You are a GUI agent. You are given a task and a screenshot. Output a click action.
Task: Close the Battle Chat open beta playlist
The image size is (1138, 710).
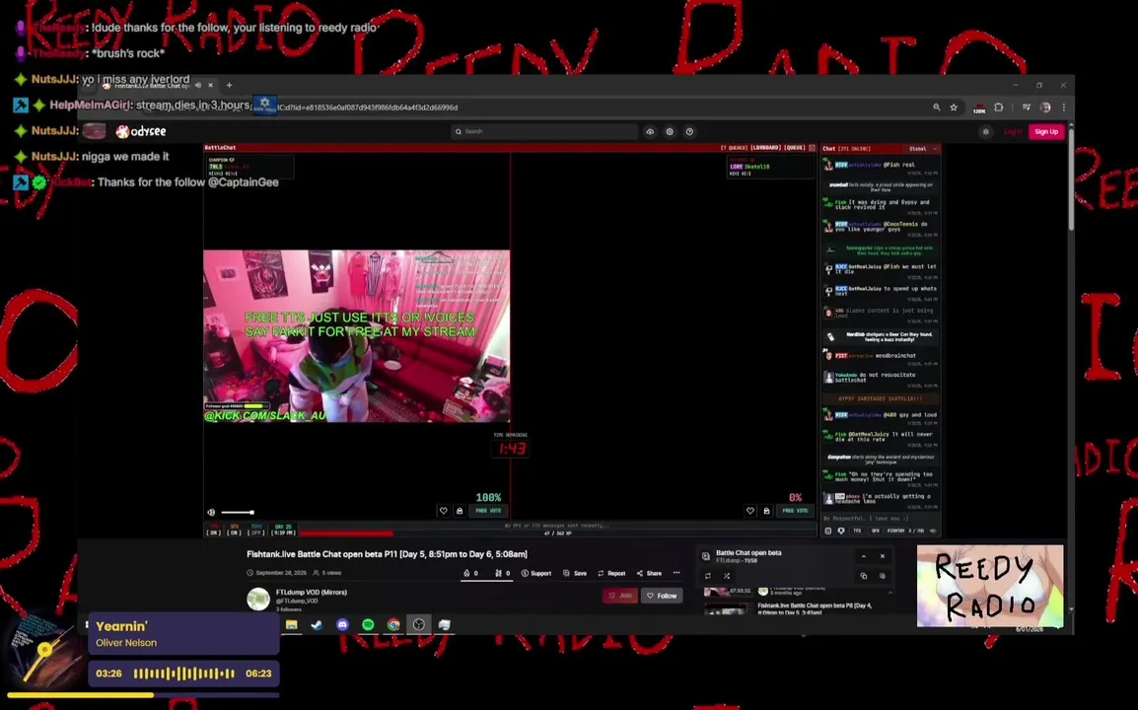[x=883, y=556]
